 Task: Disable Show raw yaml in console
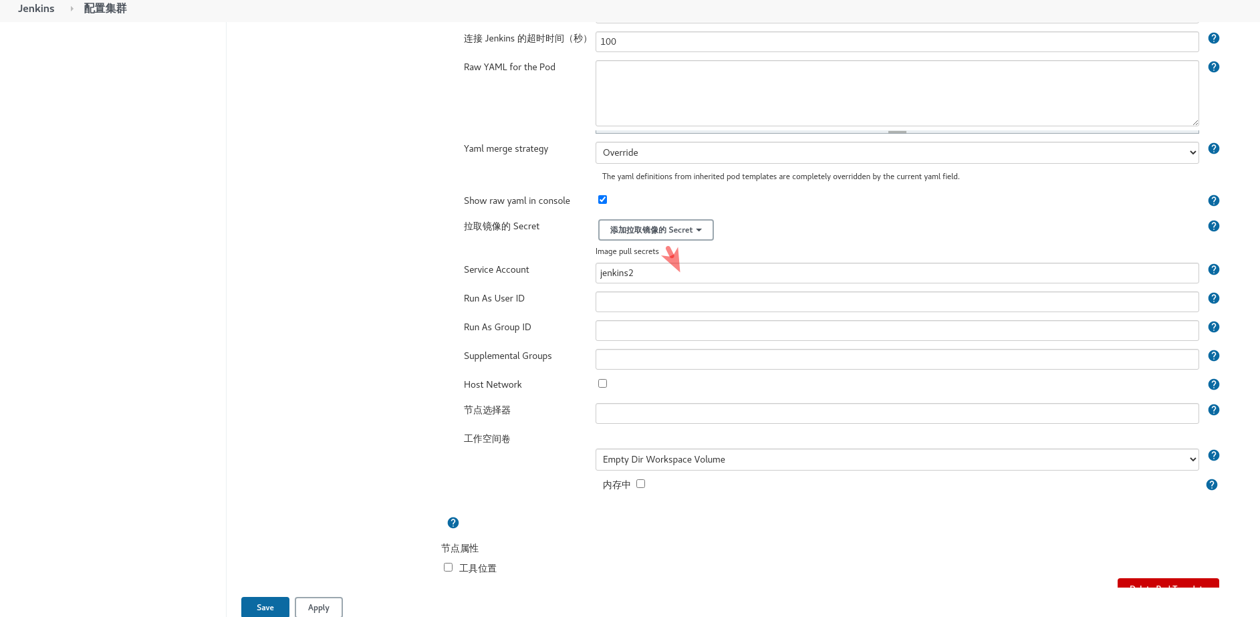(602, 199)
